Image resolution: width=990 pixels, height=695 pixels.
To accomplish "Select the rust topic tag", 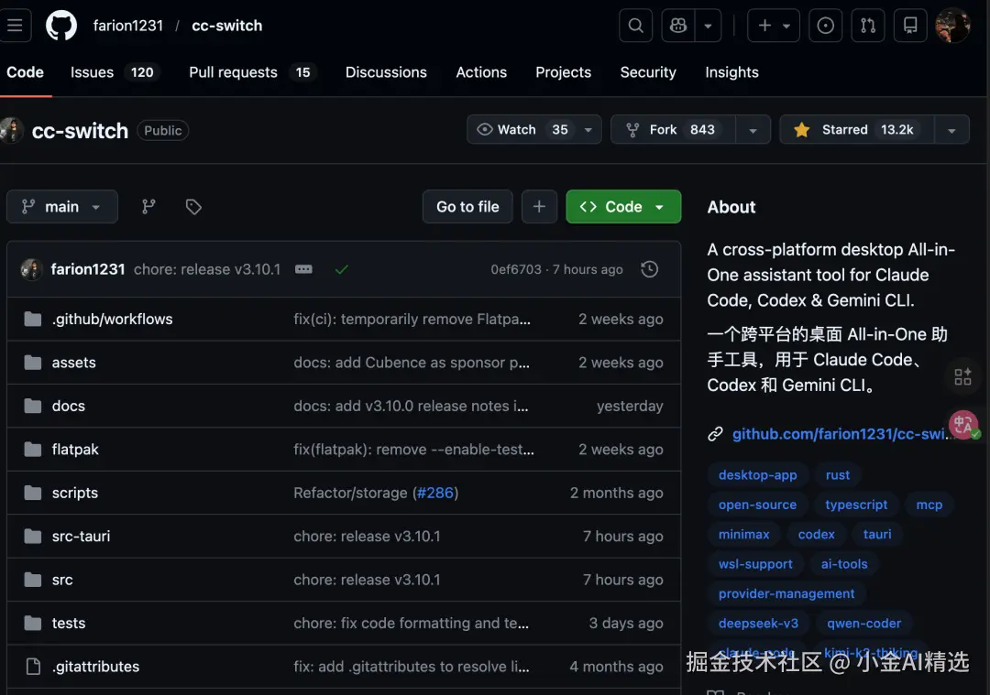I will (x=837, y=475).
